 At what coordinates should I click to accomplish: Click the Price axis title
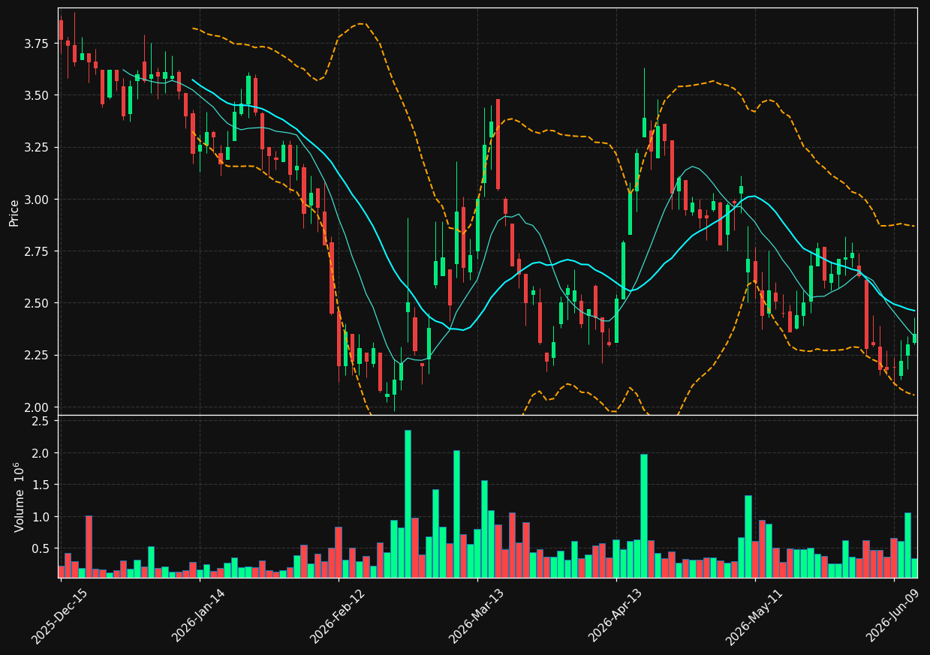pos(14,212)
